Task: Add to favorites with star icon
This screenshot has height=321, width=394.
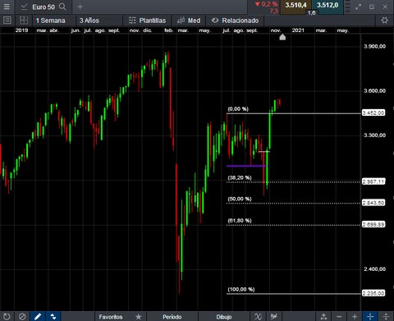Action: (x=139, y=317)
